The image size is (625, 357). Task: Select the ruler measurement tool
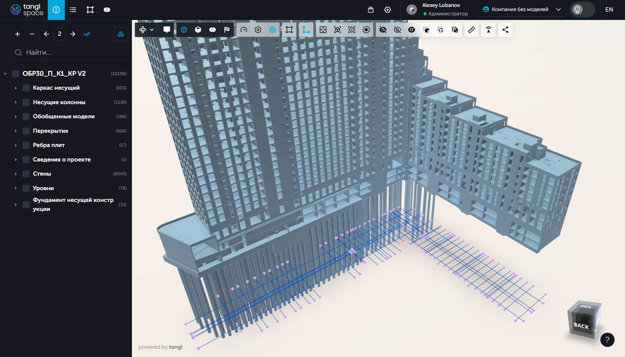(x=471, y=30)
